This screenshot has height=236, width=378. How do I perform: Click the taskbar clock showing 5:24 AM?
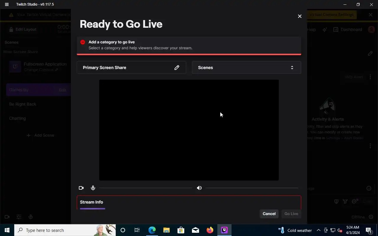tap(353, 230)
